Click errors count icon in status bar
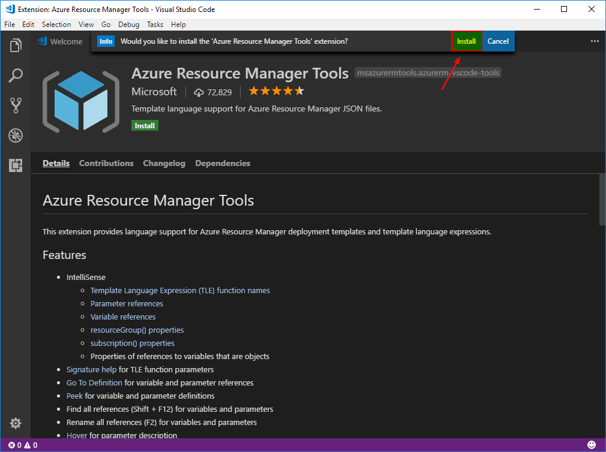The height and width of the screenshot is (452, 606). [x=11, y=445]
